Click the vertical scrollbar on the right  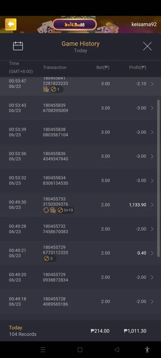158,178
